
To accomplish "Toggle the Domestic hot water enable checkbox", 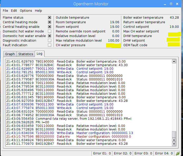I will 49,36.
